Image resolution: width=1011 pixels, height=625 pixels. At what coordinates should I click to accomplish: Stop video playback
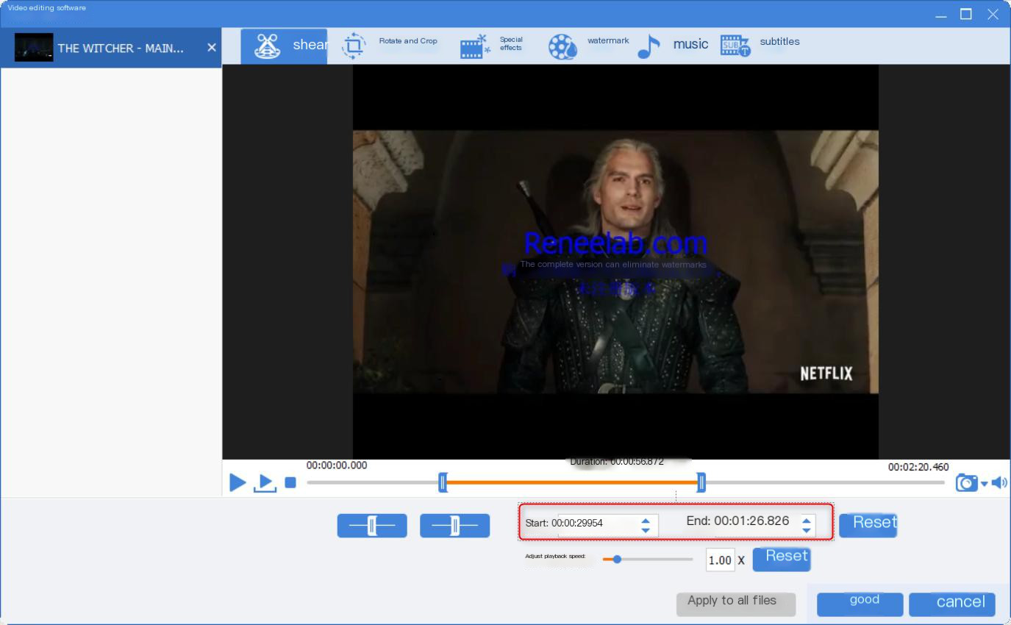pyautogui.click(x=290, y=482)
